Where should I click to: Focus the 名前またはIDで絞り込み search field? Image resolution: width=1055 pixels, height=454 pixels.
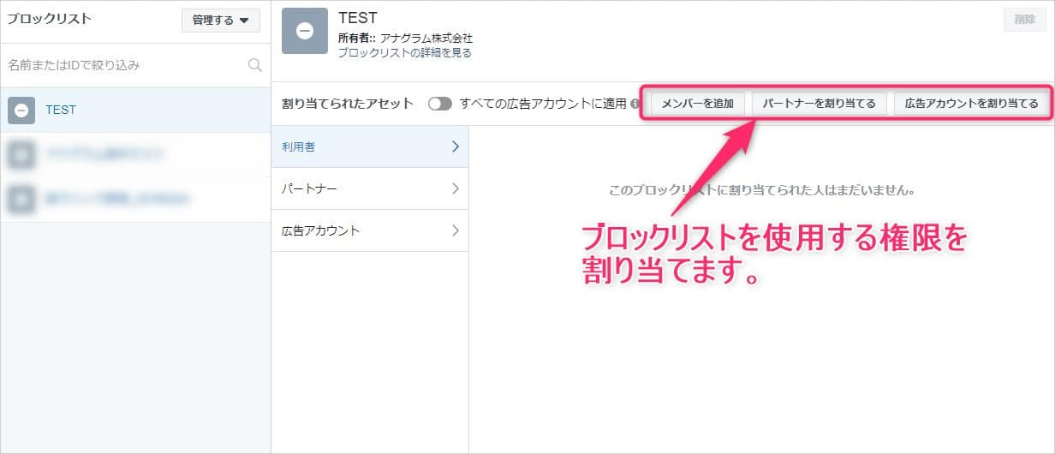[124, 65]
